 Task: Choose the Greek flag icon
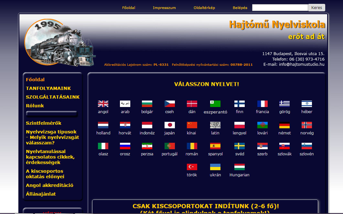pyautogui.click(x=284, y=104)
